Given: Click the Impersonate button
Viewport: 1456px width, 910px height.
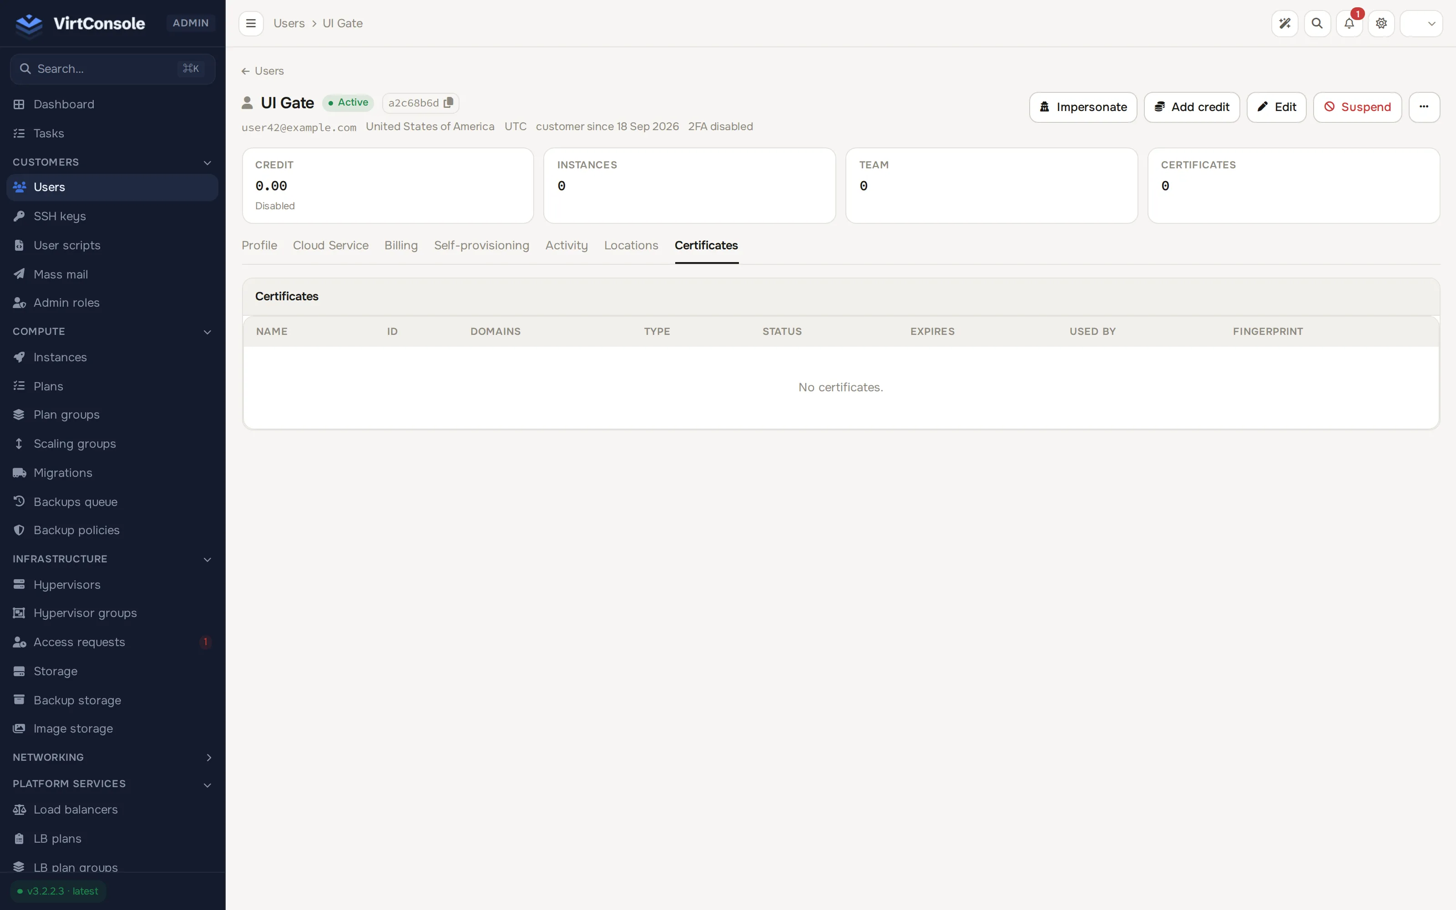Looking at the screenshot, I should click(1083, 107).
